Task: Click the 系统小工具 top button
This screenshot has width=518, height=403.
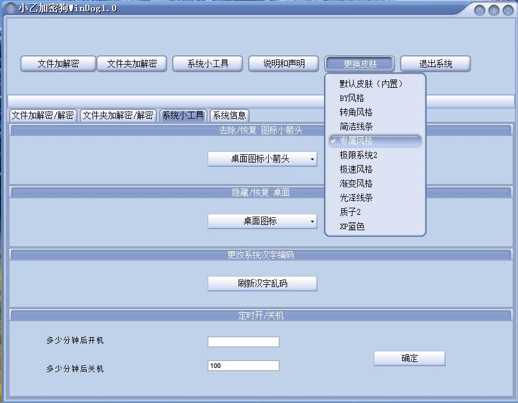Action: (208, 64)
